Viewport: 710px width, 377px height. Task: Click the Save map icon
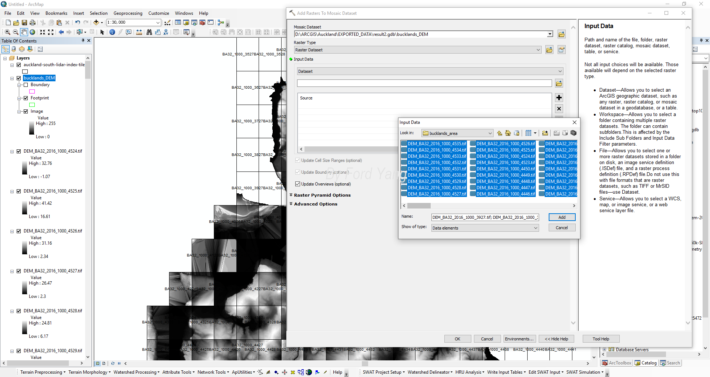(24, 23)
